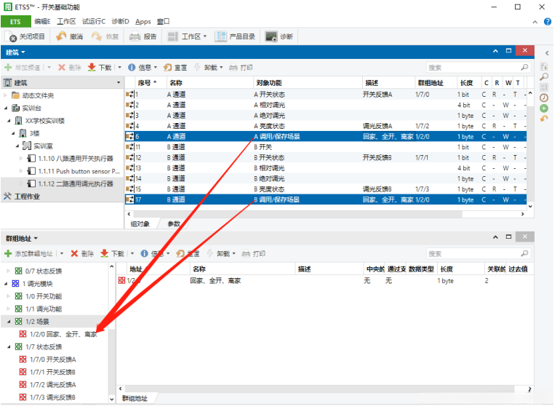Sort by the 对象功能 column header

tap(307, 82)
